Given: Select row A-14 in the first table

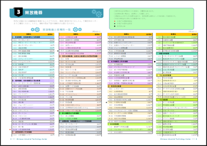Looking at the screenshot, I should 33,75.
